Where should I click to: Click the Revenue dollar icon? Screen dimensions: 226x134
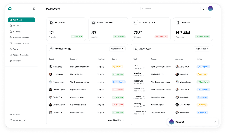(x=178, y=22)
